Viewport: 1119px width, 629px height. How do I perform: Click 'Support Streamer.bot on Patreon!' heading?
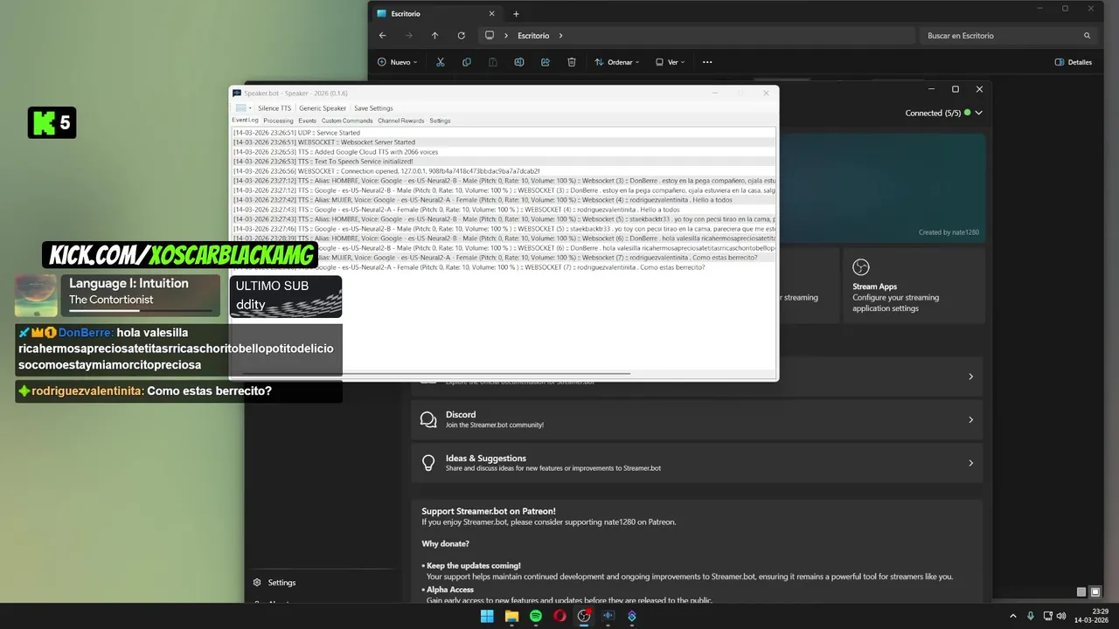click(x=489, y=511)
